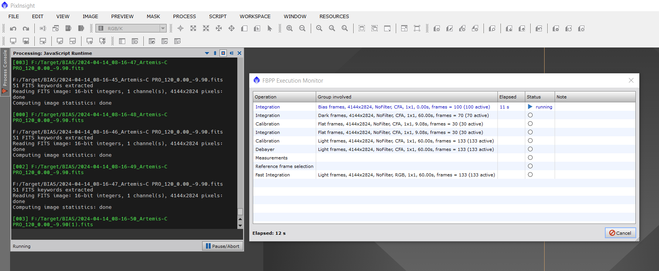659x271 pixels.
Task: Open the FILE menu
Action: pos(14,16)
